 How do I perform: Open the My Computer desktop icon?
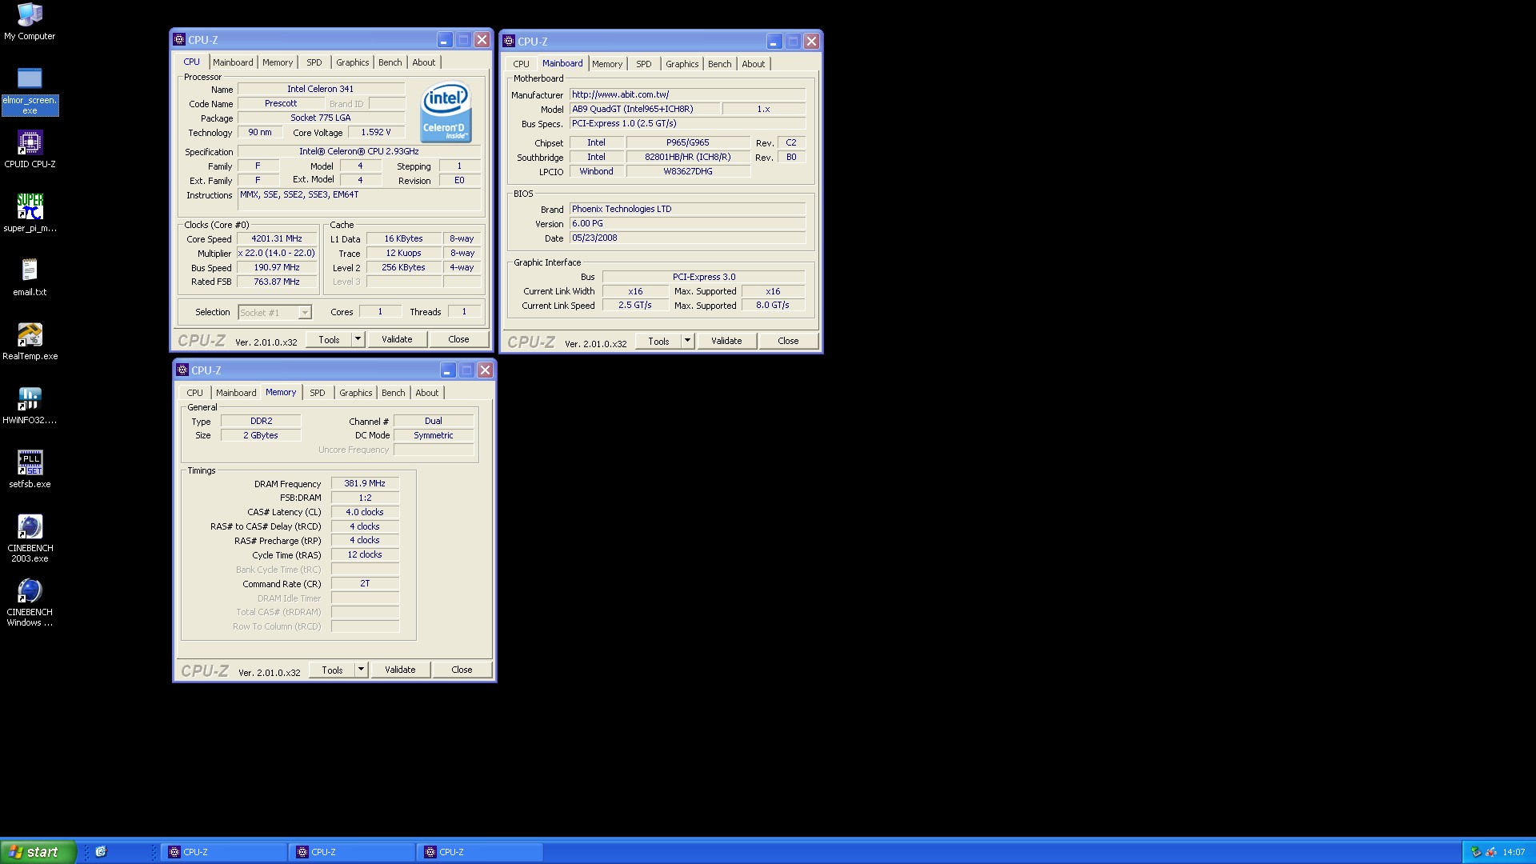click(x=30, y=22)
